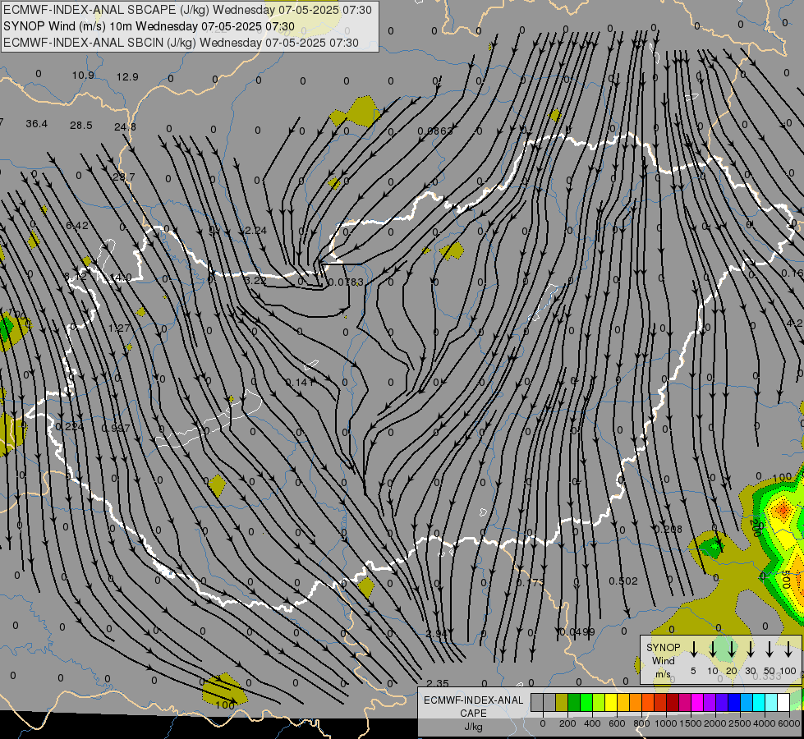The width and height of the screenshot is (804, 739).
Task: Click the SBCIN header line in the title box
Action: point(181,43)
